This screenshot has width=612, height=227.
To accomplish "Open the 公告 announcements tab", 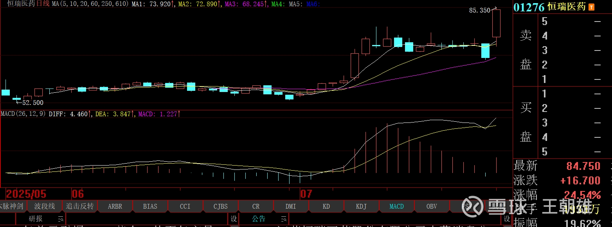I will (259, 219).
